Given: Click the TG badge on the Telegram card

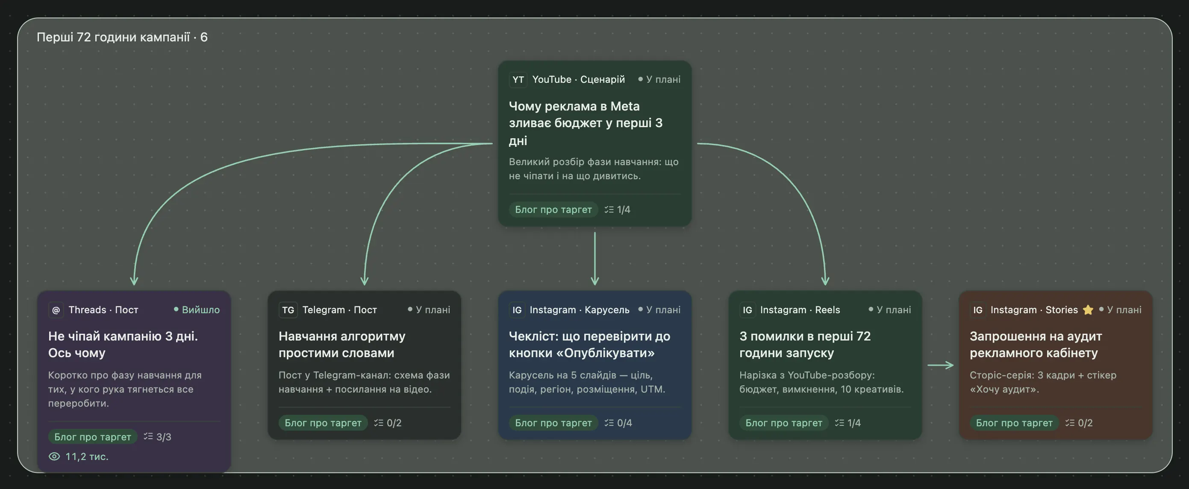Looking at the screenshot, I should (288, 310).
